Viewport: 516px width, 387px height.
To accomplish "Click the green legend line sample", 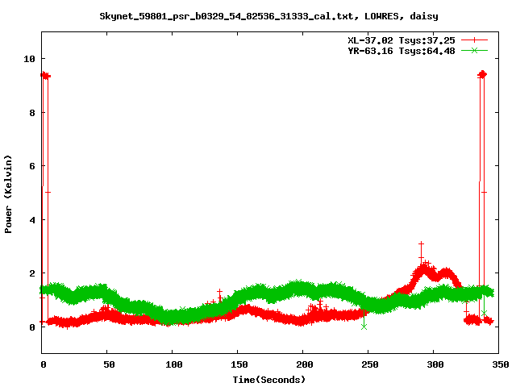I will click(x=474, y=50).
